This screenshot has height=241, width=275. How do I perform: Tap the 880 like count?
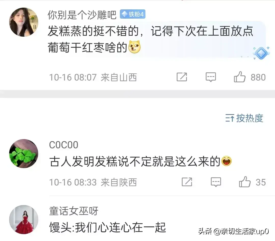coord(258,77)
